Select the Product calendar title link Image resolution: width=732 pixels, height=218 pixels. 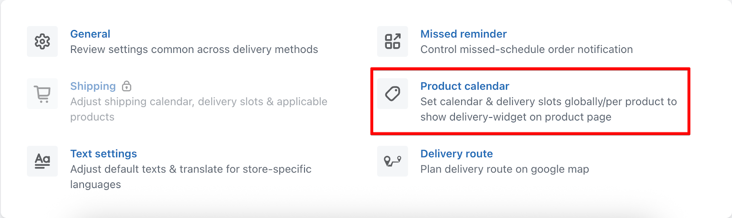point(465,86)
